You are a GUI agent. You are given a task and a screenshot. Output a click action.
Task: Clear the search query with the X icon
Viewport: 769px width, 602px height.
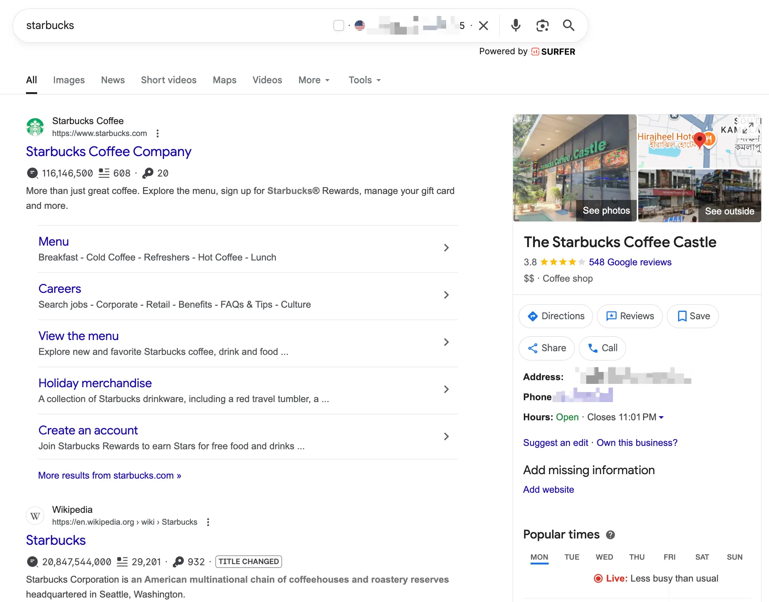(483, 25)
